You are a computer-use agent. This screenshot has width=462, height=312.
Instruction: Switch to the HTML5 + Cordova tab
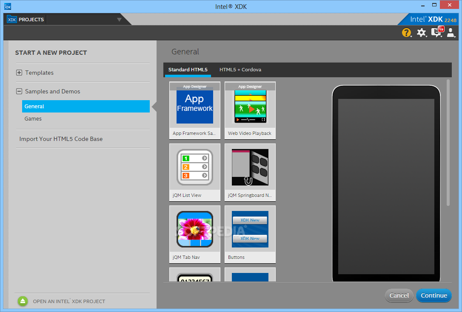240,70
